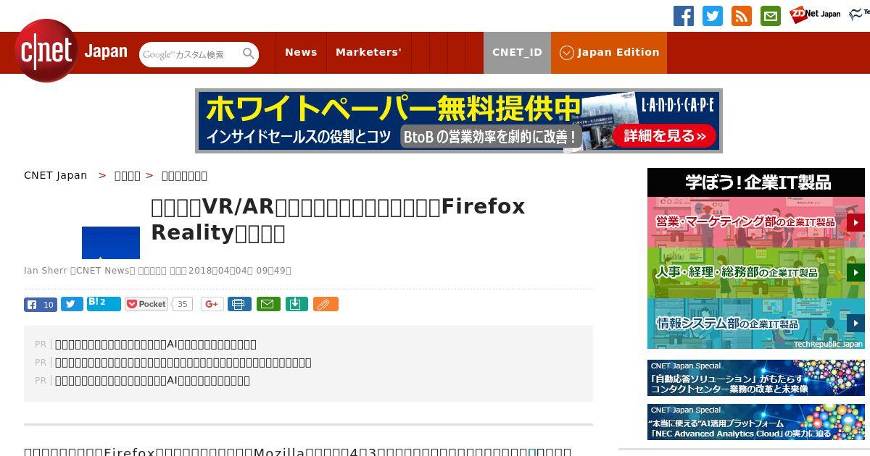
Task: Open the email newsletter icon in top bar
Action: point(770,16)
